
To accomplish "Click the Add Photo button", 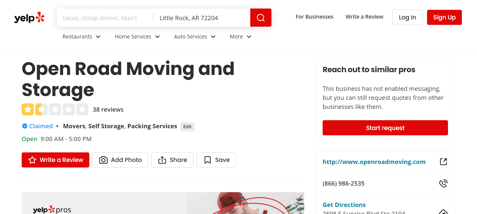I will (120, 160).
